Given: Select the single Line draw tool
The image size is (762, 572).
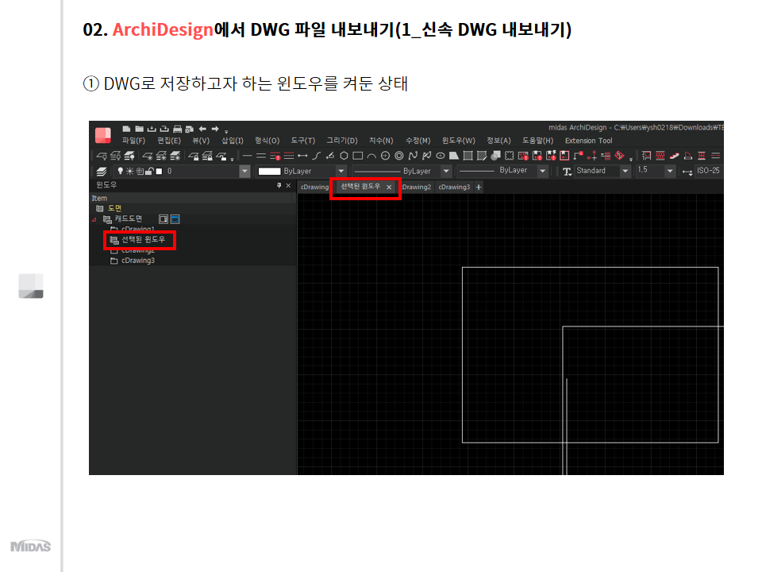Looking at the screenshot, I should click(248, 157).
